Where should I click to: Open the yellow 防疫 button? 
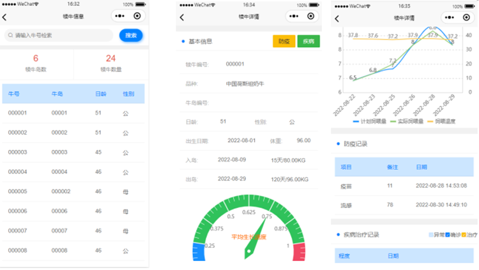click(284, 41)
